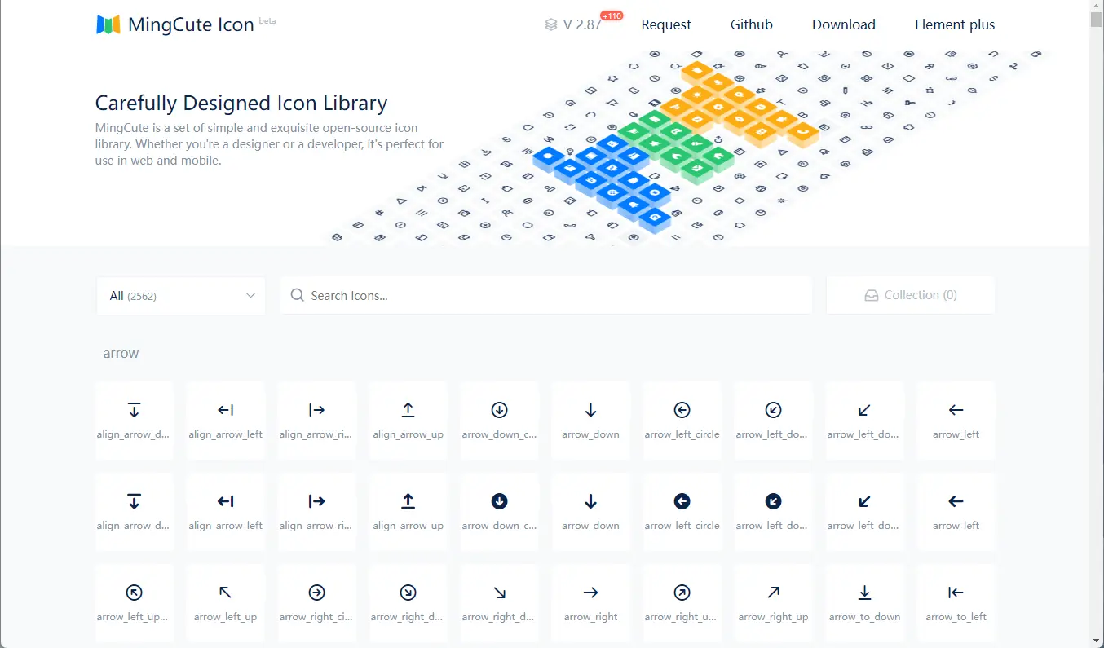This screenshot has width=1104, height=648.
Task: Open the All (2562) category dropdown
Action: [181, 296]
